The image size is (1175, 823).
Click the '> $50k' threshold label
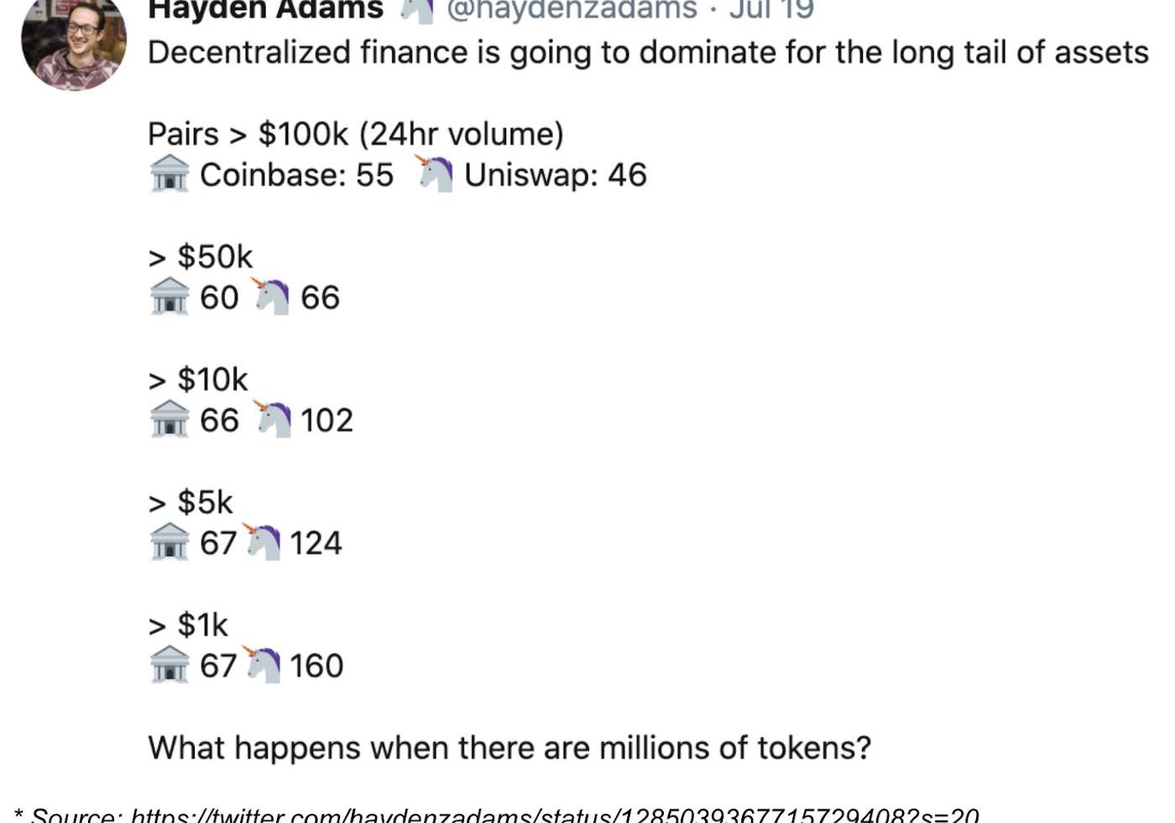200,257
